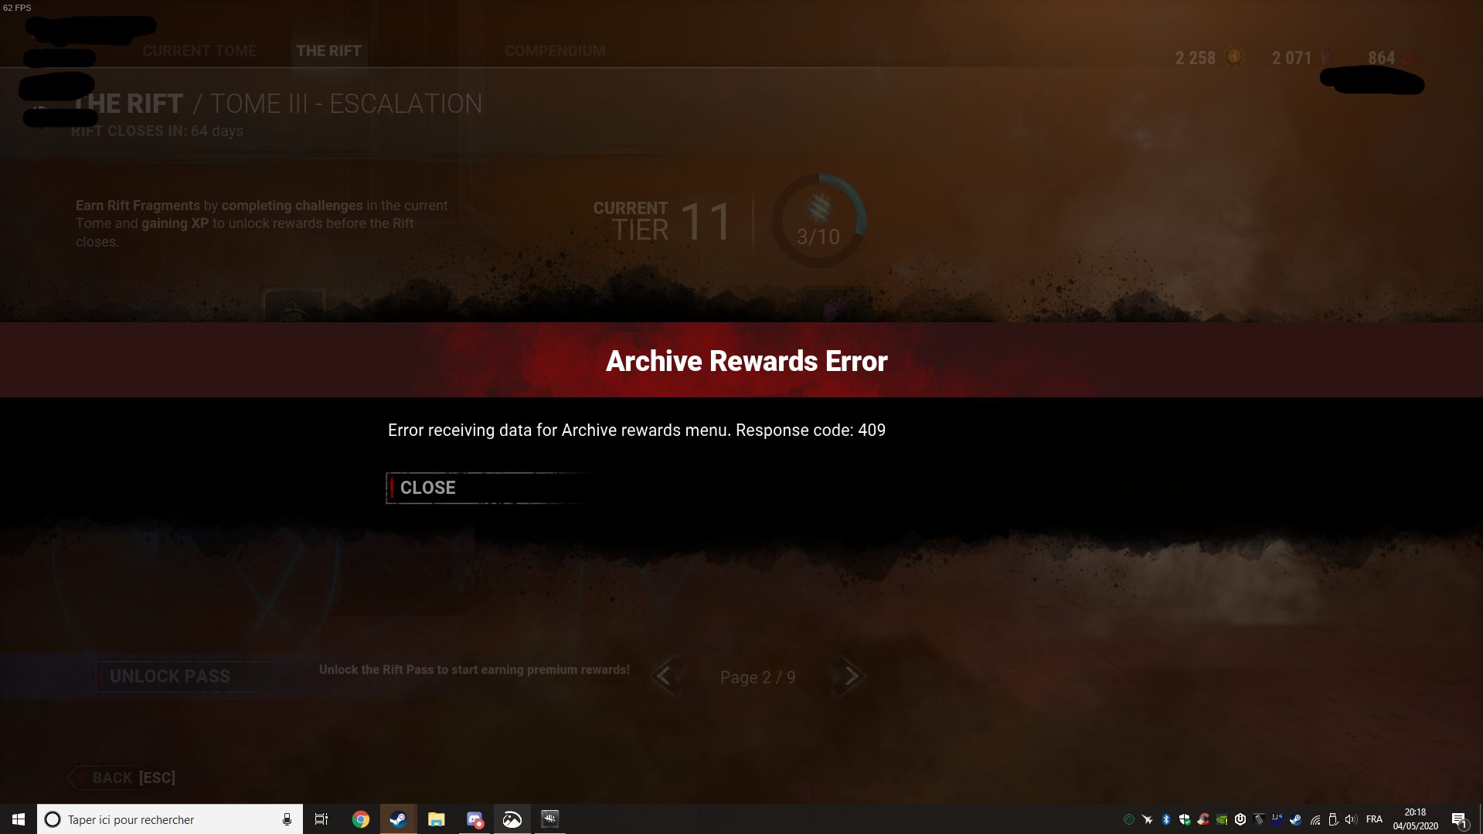Switch to The Rift tab
Image resolution: width=1483 pixels, height=834 pixels.
click(x=328, y=51)
